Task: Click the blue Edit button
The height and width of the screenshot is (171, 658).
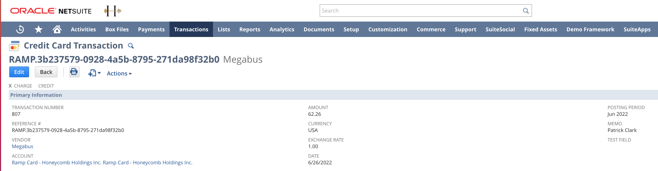Action: [x=19, y=72]
